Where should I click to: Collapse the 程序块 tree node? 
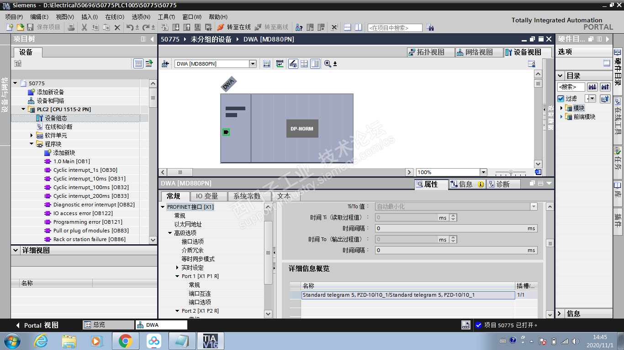[32, 144]
